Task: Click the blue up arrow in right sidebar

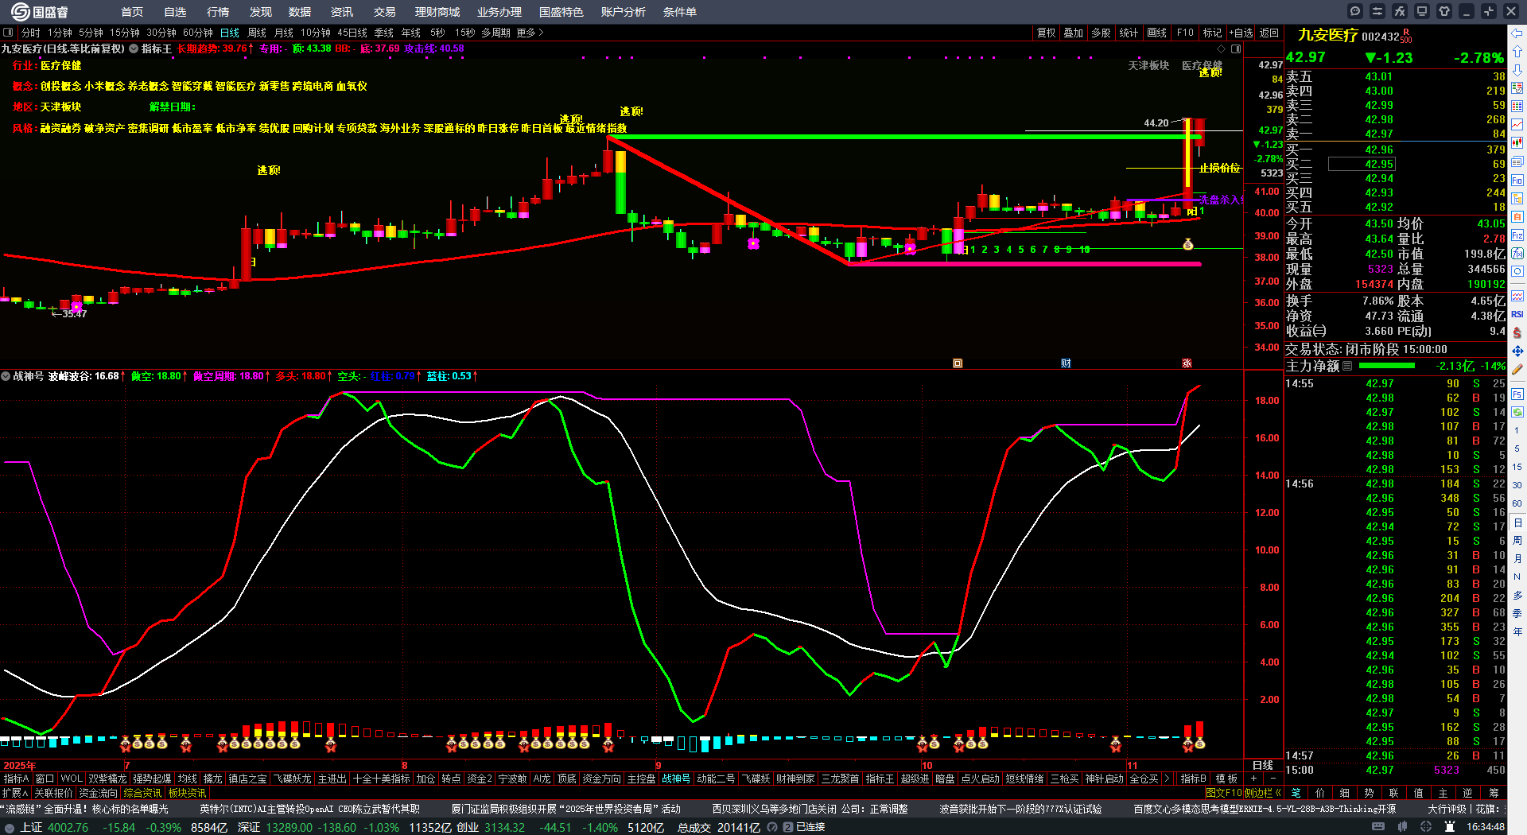Action: [1517, 51]
